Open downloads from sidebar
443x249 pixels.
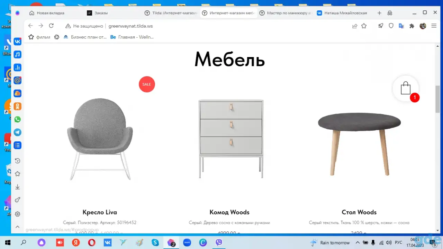17,187
